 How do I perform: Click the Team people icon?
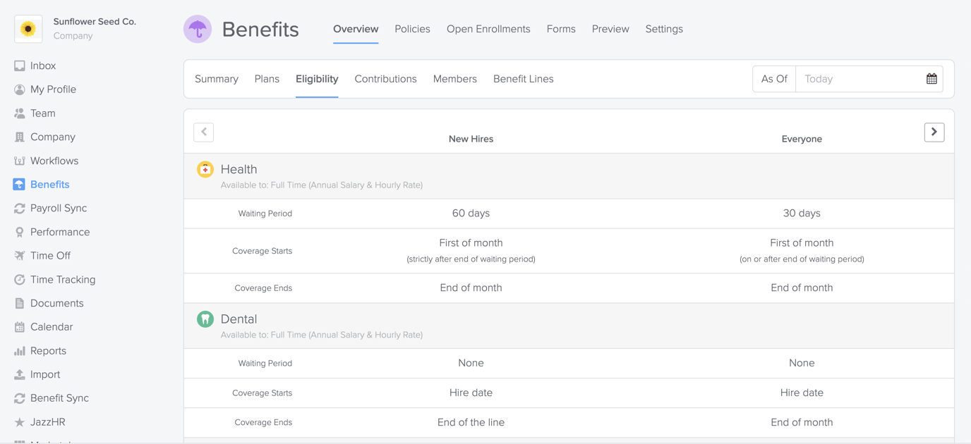tap(20, 113)
